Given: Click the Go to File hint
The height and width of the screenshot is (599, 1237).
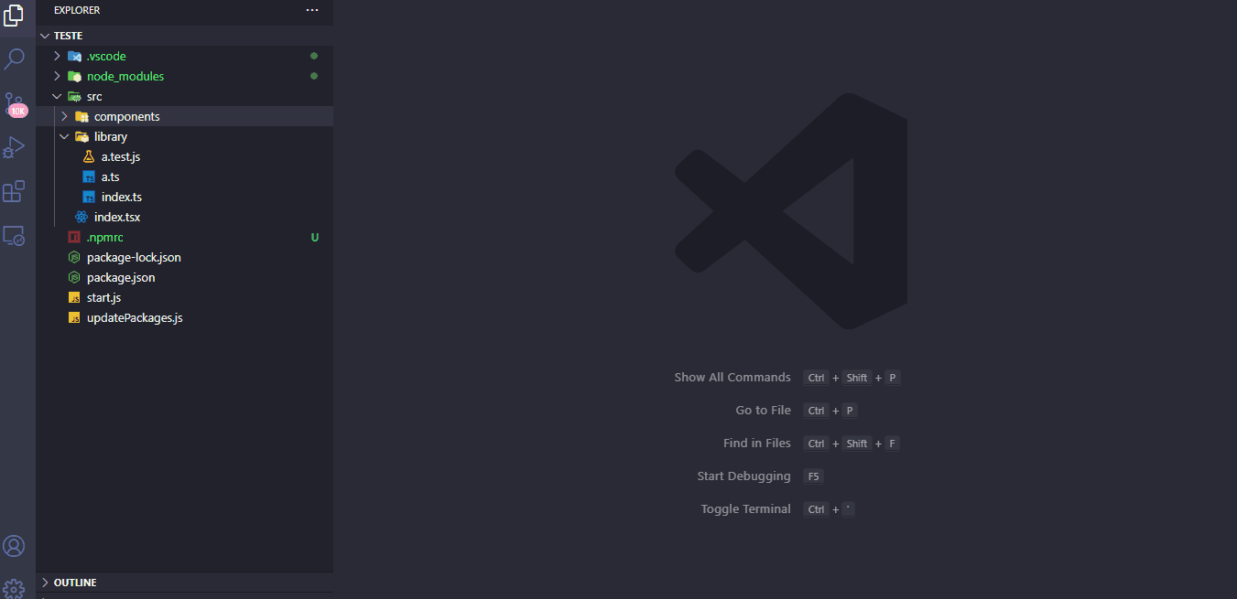Looking at the screenshot, I should (x=763, y=410).
